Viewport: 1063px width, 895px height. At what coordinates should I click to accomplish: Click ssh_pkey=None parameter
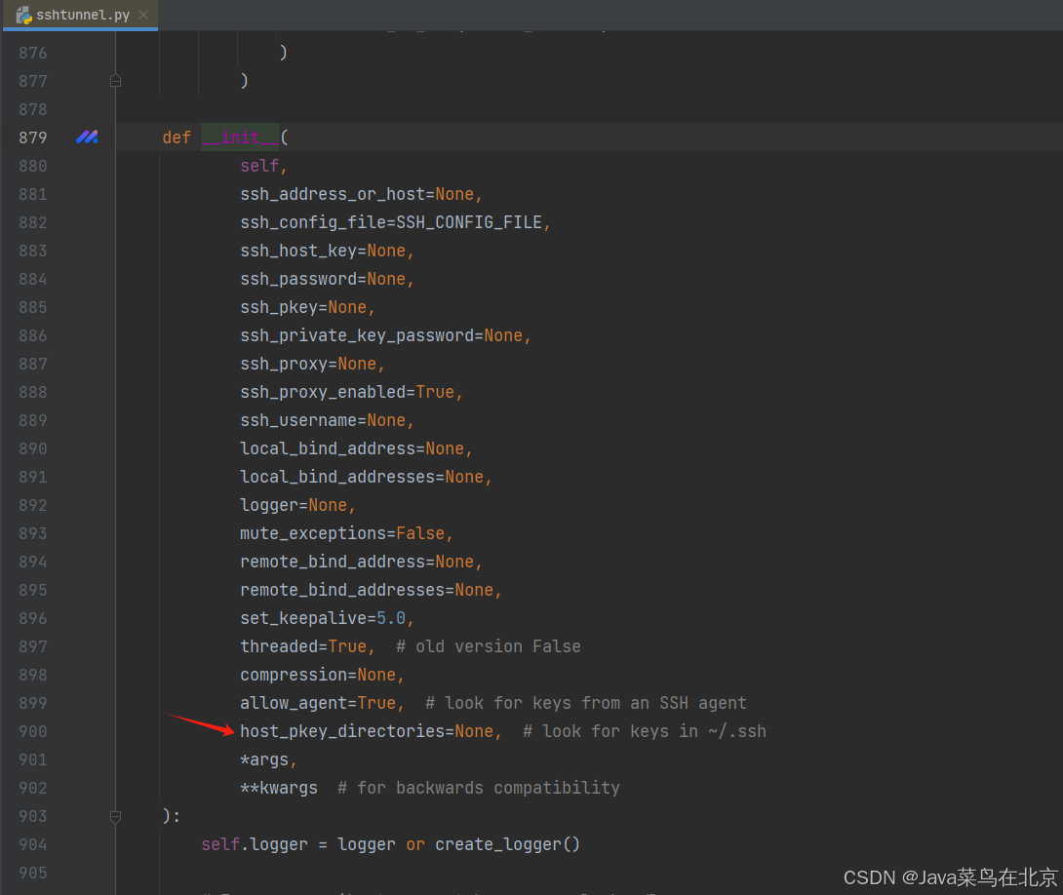[303, 307]
